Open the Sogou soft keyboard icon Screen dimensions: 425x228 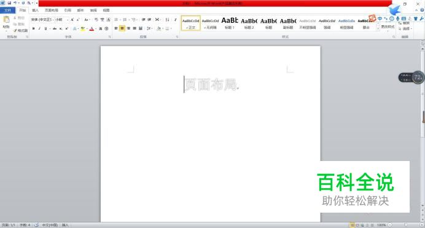click(404, 18)
